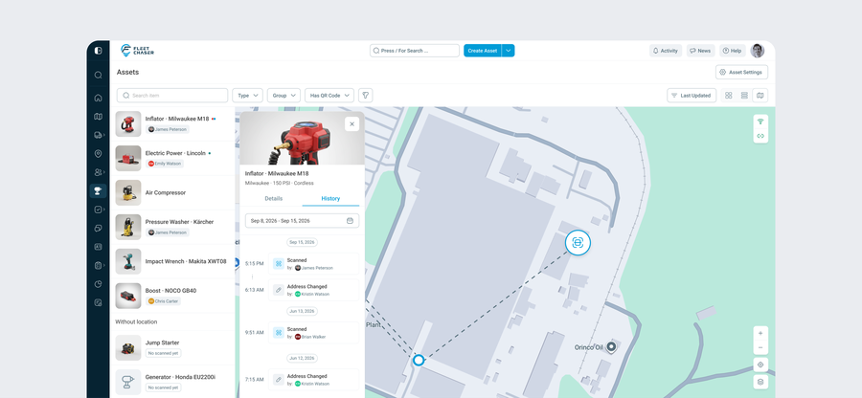Open Asset Settings
This screenshot has width=862, height=398.
741,72
